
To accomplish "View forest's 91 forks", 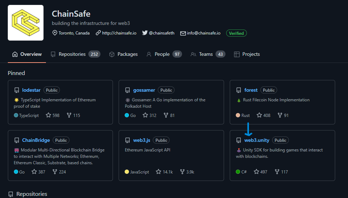I will click(283, 116).
